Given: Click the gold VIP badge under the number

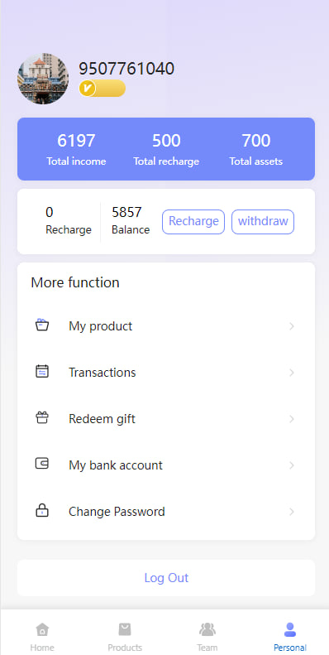Looking at the screenshot, I should tap(103, 88).
